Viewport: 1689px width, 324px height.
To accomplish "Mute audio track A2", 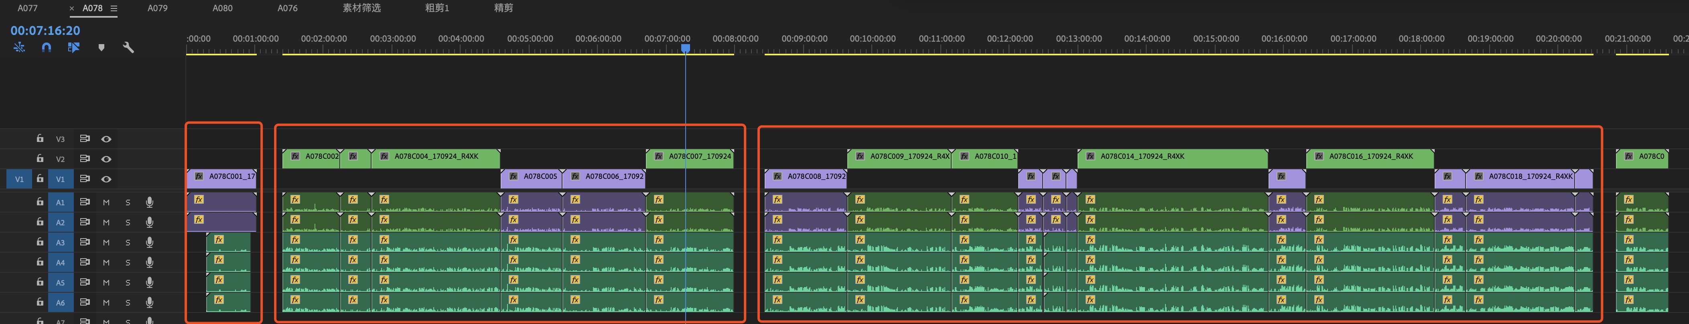I will [106, 222].
